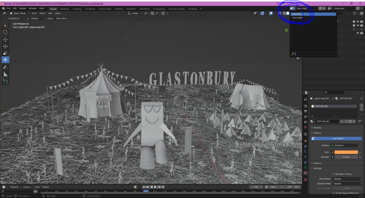This screenshot has width=365, height=198.
Task: Open the Render menu
Action: 23,8
